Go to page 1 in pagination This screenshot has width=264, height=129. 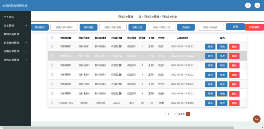point(188,114)
